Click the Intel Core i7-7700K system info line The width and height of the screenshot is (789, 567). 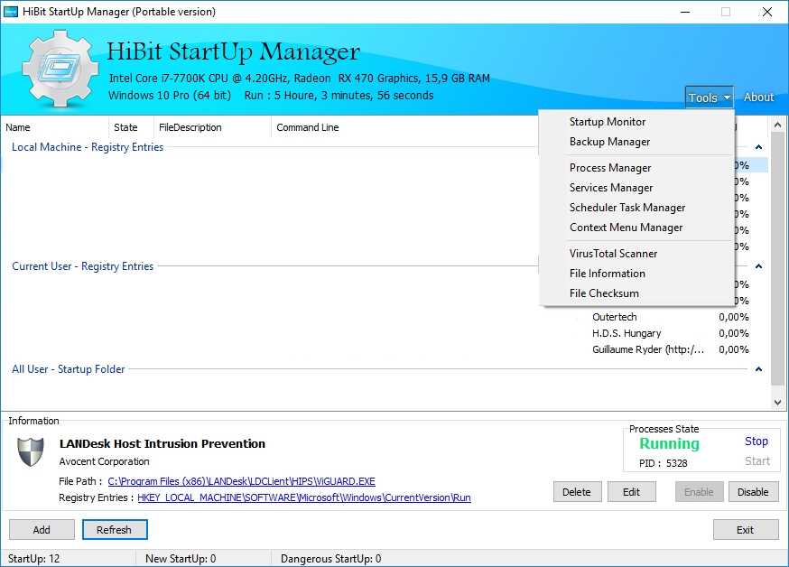(x=300, y=79)
